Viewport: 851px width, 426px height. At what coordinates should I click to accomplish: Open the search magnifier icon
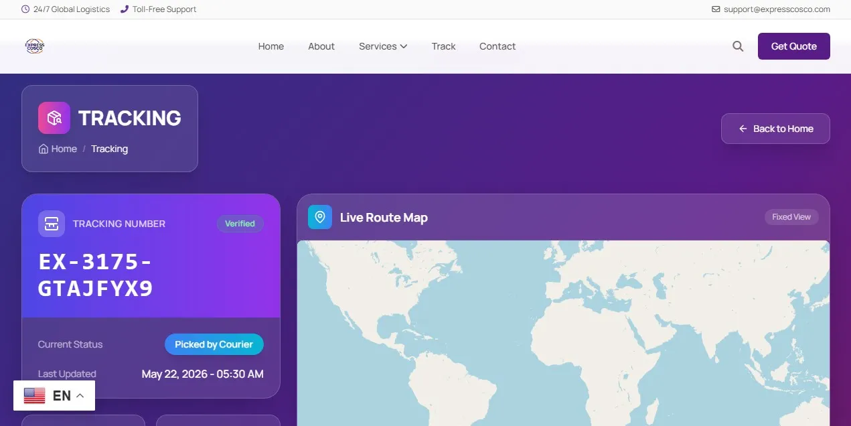tap(738, 46)
